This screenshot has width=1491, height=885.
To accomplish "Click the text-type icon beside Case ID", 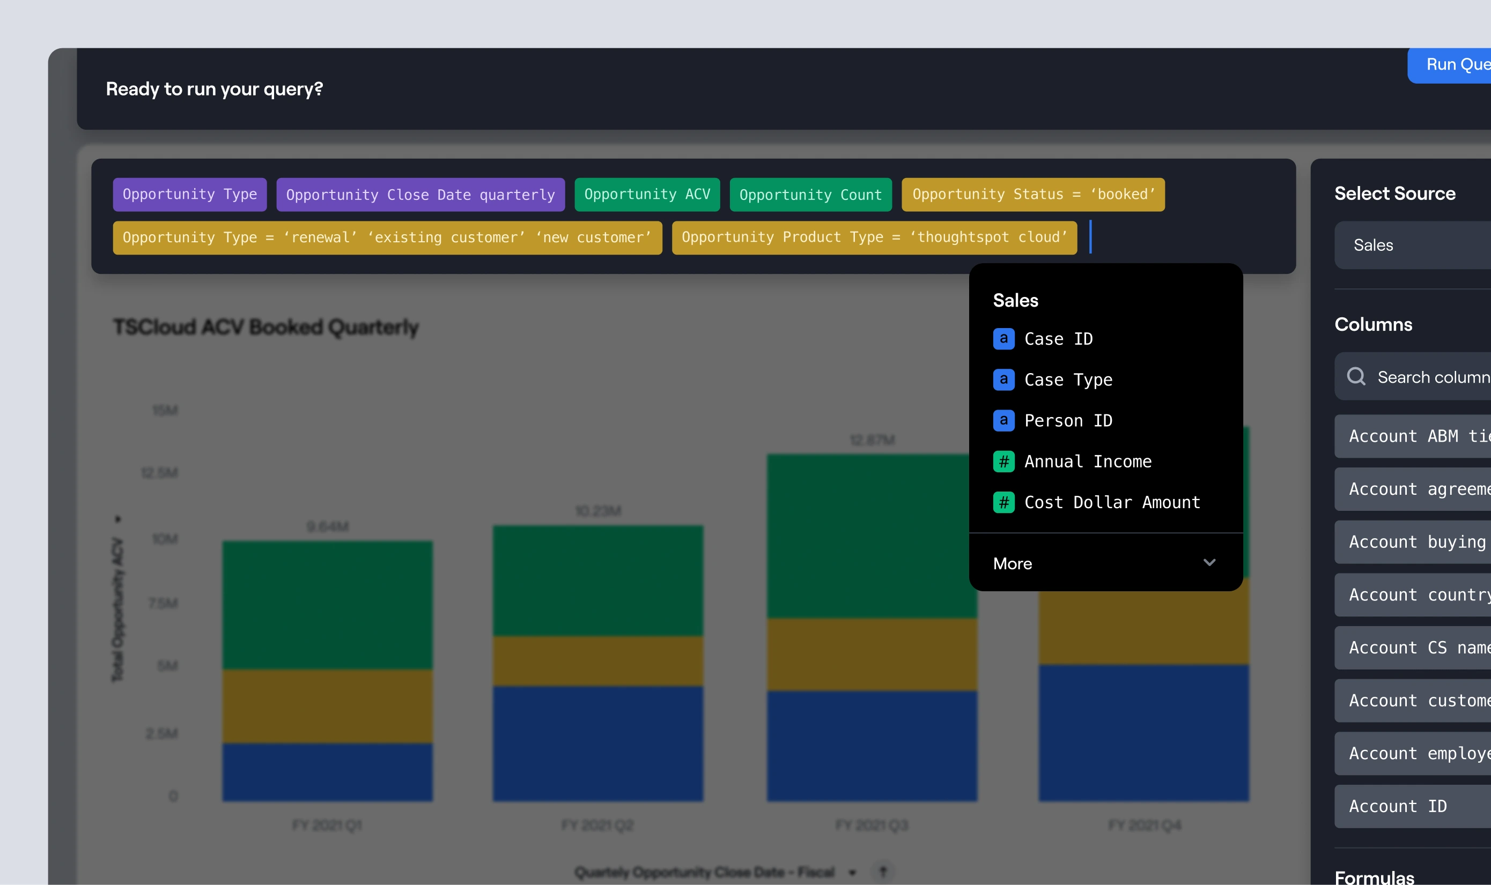I will 1003,339.
